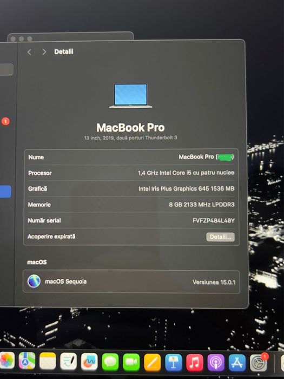Click the macOS Sequoia logo icon
The width and height of the screenshot is (284, 379).
[34, 281]
